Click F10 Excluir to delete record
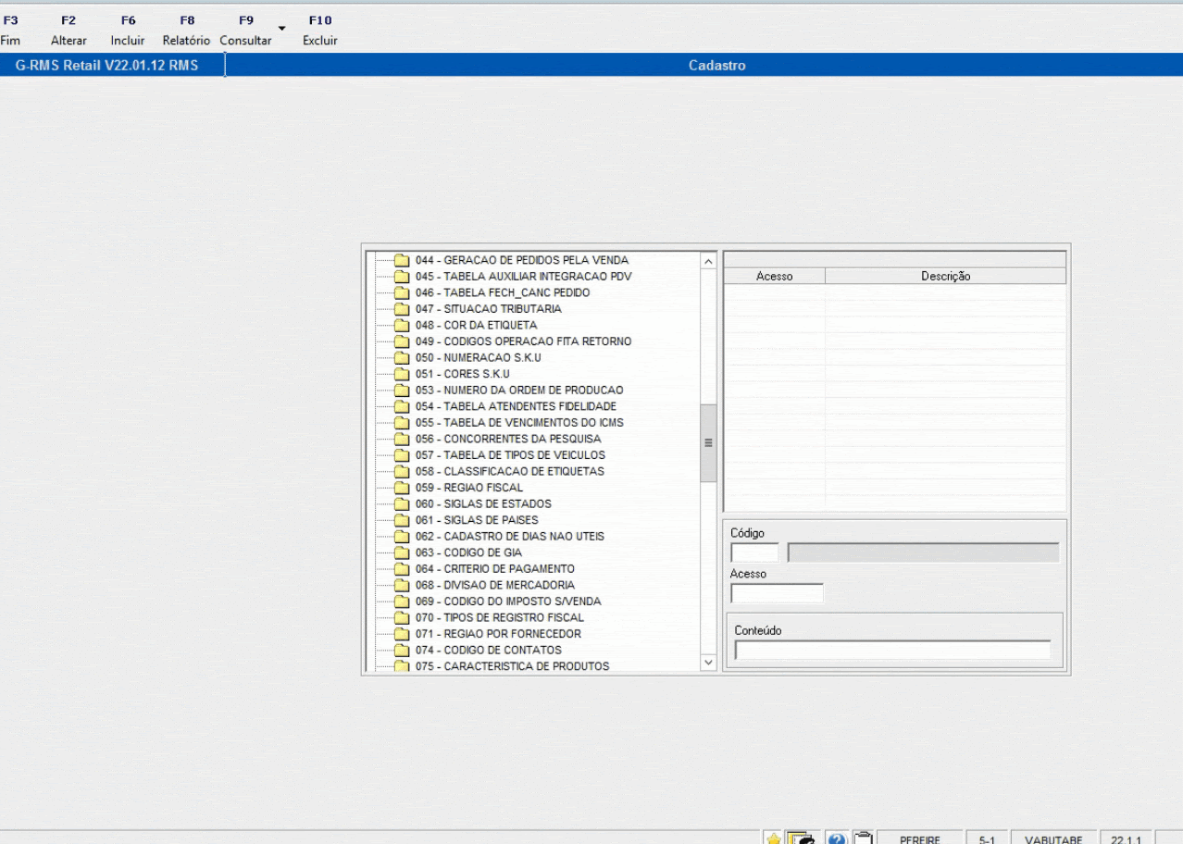The height and width of the screenshot is (844, 1183). point(319,31)
